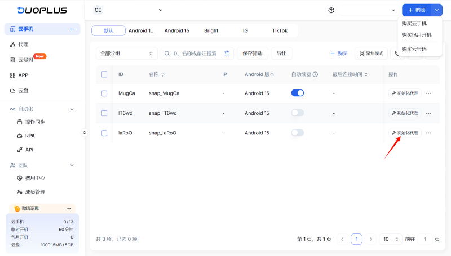Open the 代理 proxy section
The height and width of the screenshot is (256, 451).
click(23, 44)
